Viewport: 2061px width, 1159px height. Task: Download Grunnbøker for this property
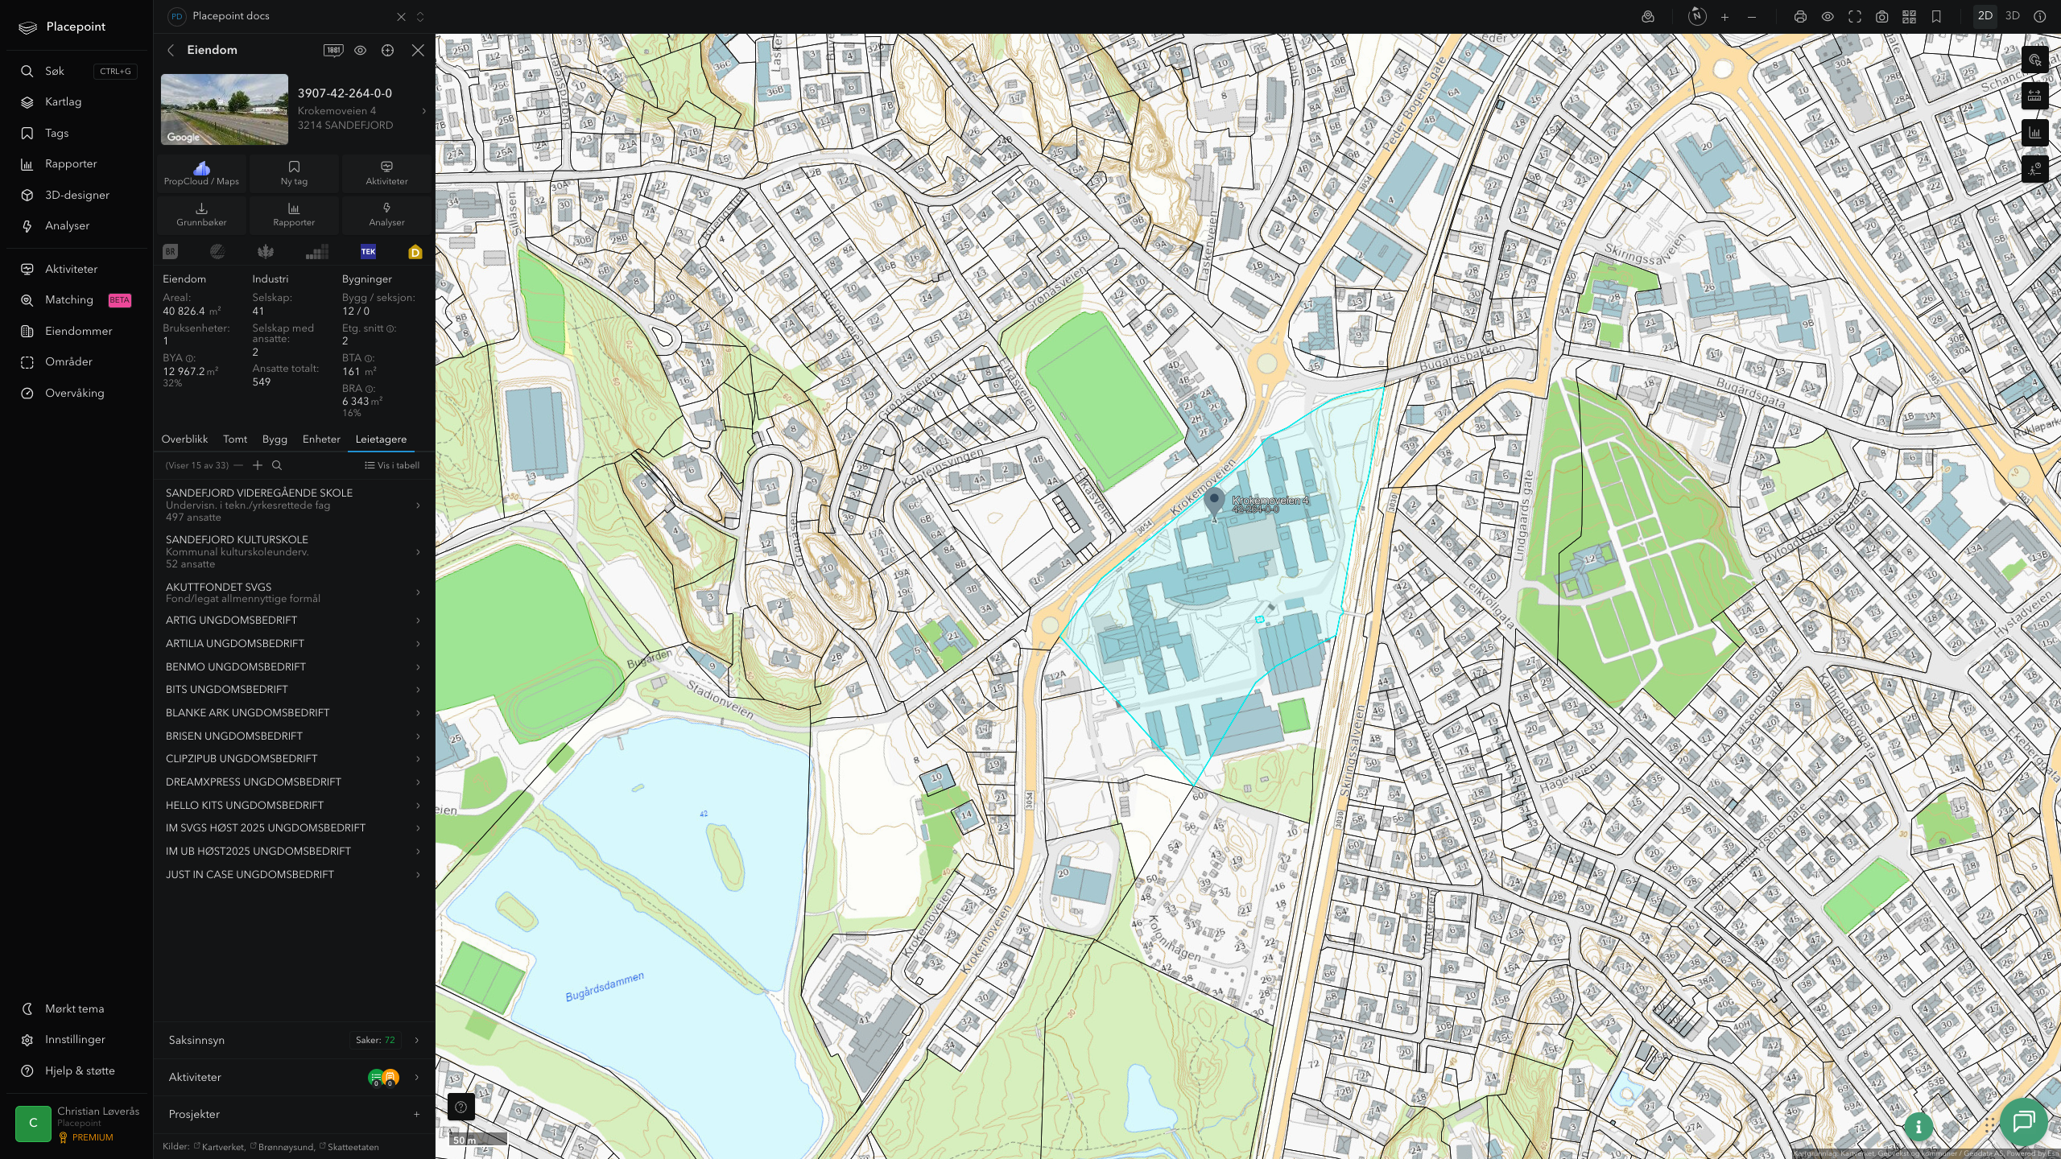click(x=201, y=214)
